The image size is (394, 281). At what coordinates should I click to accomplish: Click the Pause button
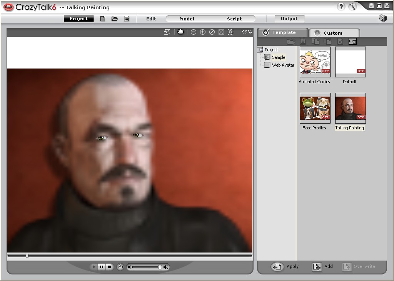(102, 267)
